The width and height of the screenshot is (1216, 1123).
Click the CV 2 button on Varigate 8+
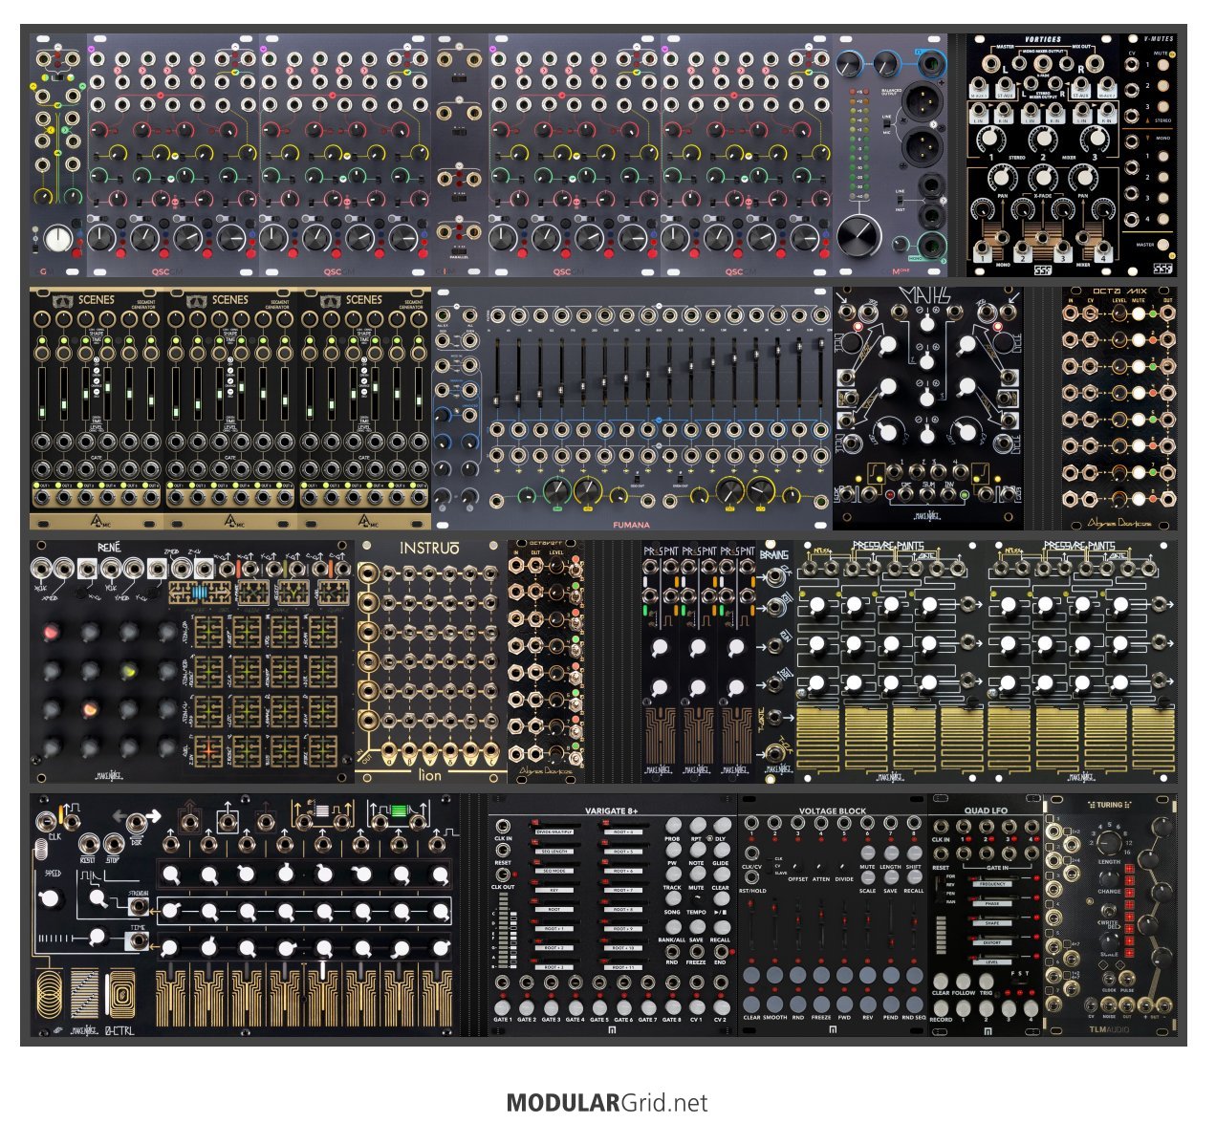tap(722, 1008)
